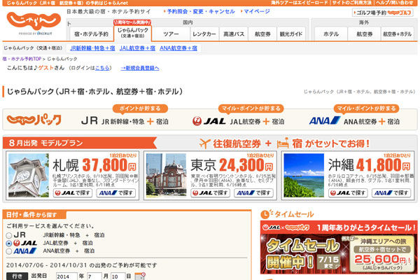Screen dimensions: 420x280
Task: Open the overseas 航空券 tab
Action: tap(364, 34)
